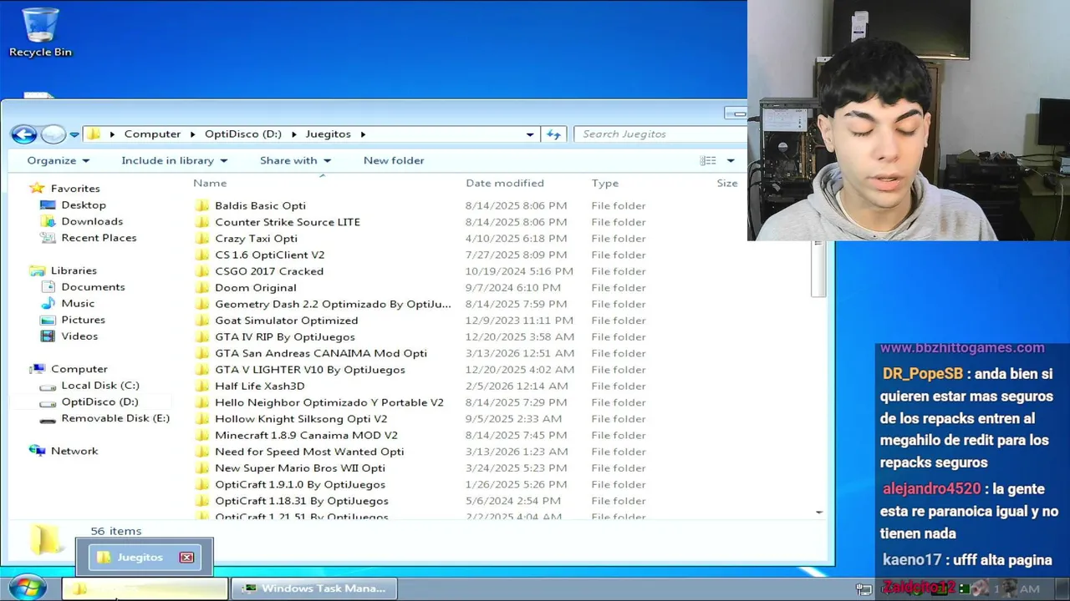Click the Explorer folder taskbar button
The height and width of the screenshot is (601, 1070).
point(145,588)
